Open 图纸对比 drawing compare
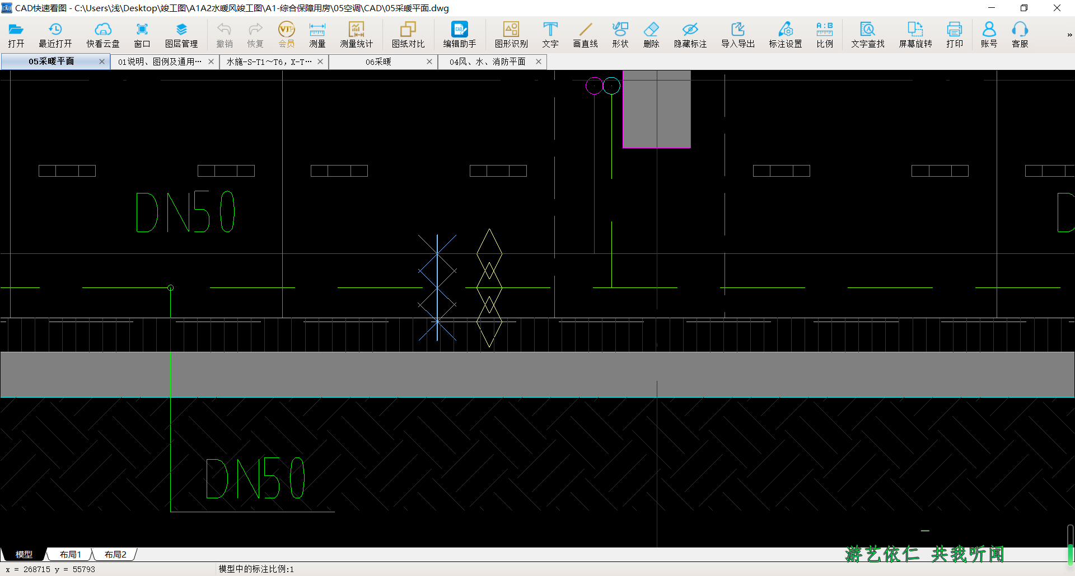Screen dimensions: 1075x576 pos(408,35)
